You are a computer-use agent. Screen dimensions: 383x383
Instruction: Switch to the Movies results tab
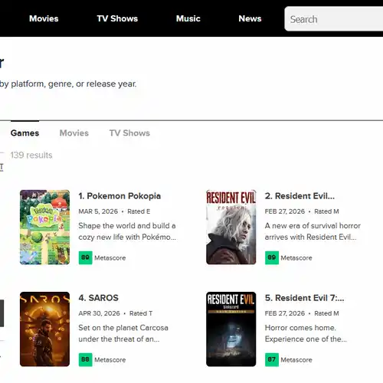(x=74, y=133)
